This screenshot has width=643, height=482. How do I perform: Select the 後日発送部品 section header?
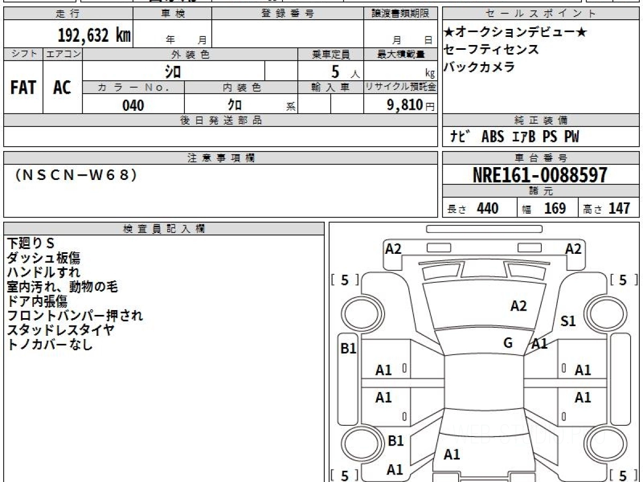[220, 120]
